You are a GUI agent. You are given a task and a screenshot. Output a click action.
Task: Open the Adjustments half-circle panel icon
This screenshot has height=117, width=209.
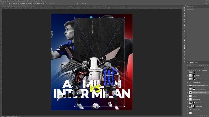pyautogui.click(x=185, y=19)
